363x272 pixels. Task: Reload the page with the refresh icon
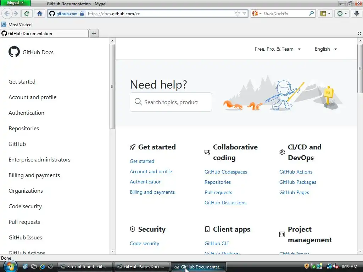[27, 14]
